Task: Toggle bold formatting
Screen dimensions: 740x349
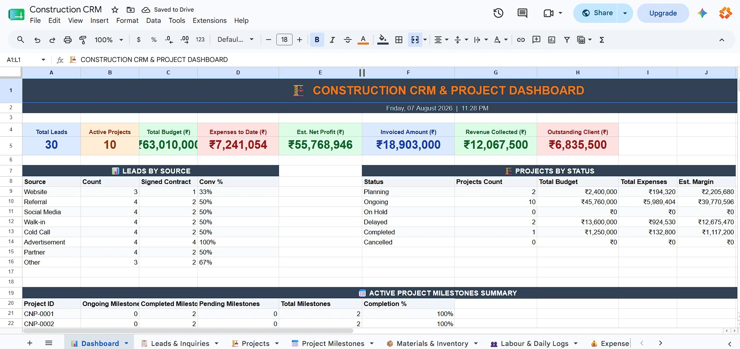Action: 317,40
